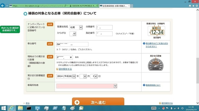The height and width of the screenshot is (111, 199).
Task: Open the 陸運支局名 dropdown
Action: click(x=76, y=27)
